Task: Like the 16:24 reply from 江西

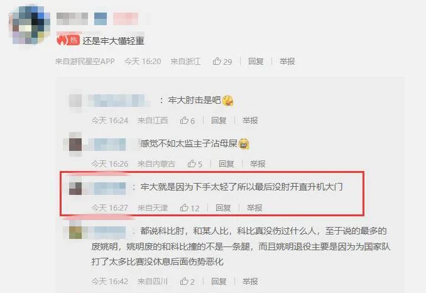Action: [x=187, y=121]
